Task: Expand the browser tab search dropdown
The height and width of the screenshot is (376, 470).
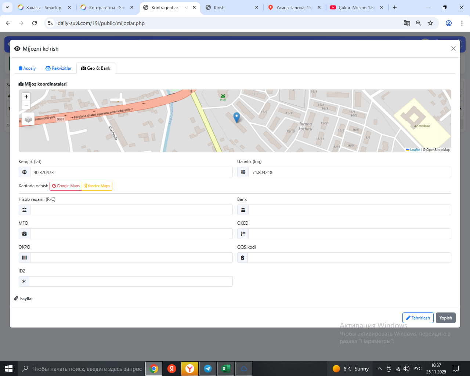Action: click(7, 7)
